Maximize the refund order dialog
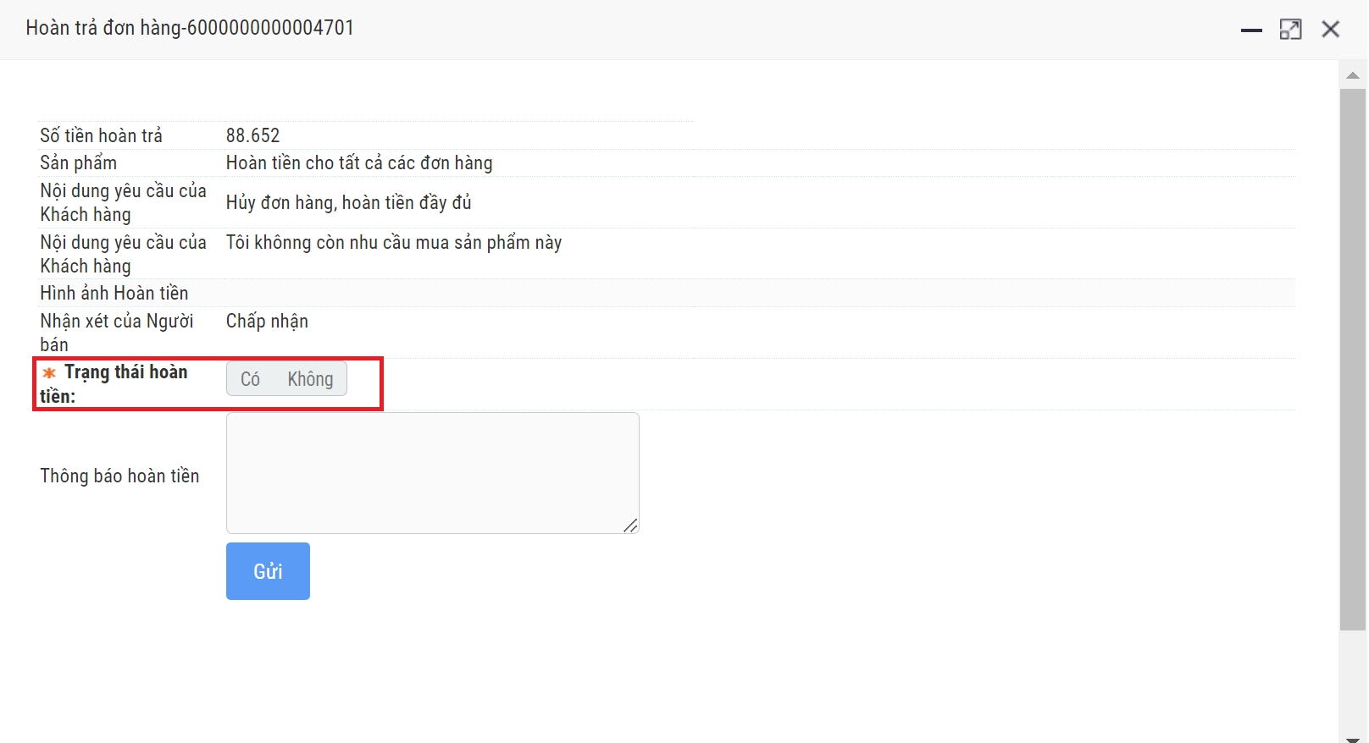 pos(1290,30)
